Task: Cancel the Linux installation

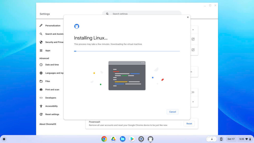Action: (172, 112)
